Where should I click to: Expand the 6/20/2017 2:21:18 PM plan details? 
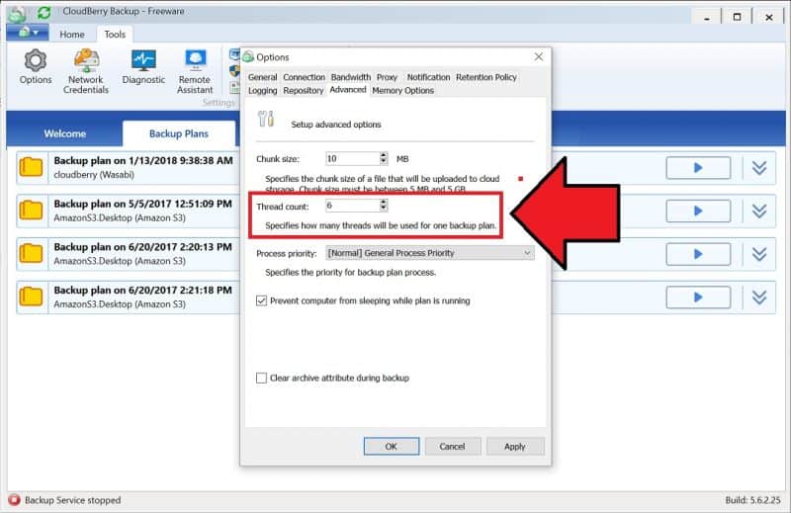coord(759,298)
